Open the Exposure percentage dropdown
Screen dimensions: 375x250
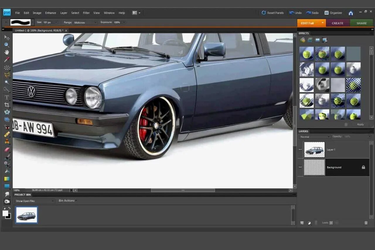tap(124, 22)
